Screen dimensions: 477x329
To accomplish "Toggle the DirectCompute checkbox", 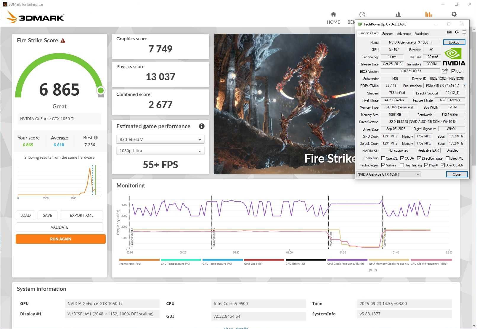I will coord(419,158).
